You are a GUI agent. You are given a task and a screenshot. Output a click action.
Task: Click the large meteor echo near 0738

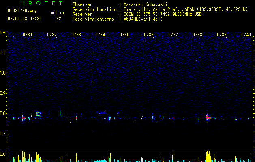[208, 117]
